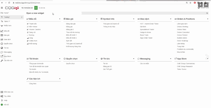
Task: Click the green dollar account button
Action: point(36,8)
